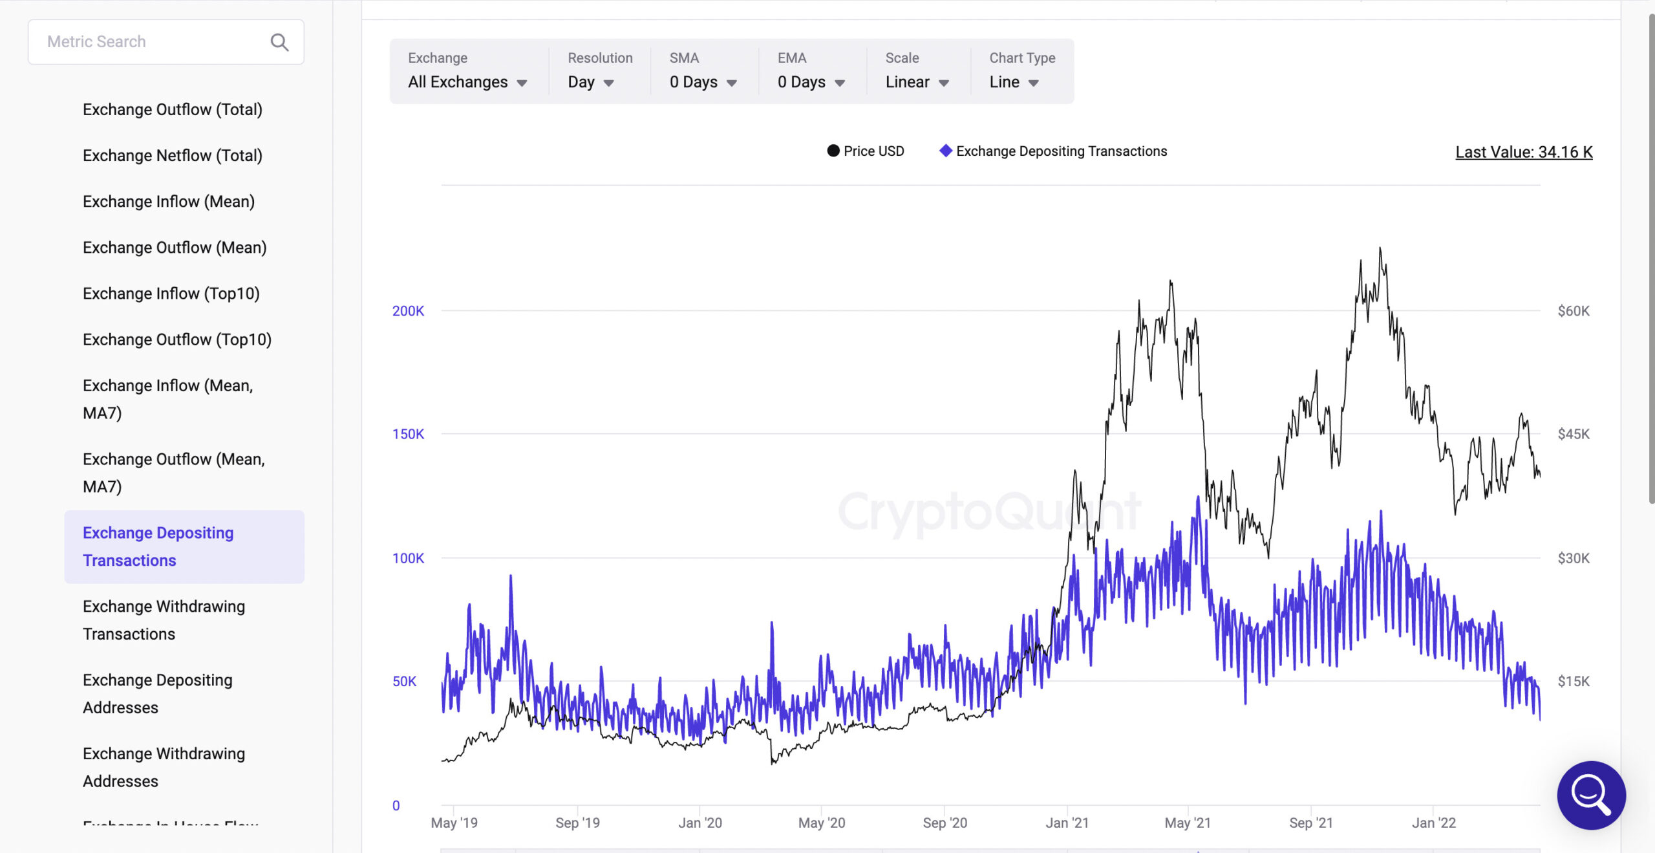Click the metric search magnifier icon
1655x853 pixels.
tap(279, 42)
